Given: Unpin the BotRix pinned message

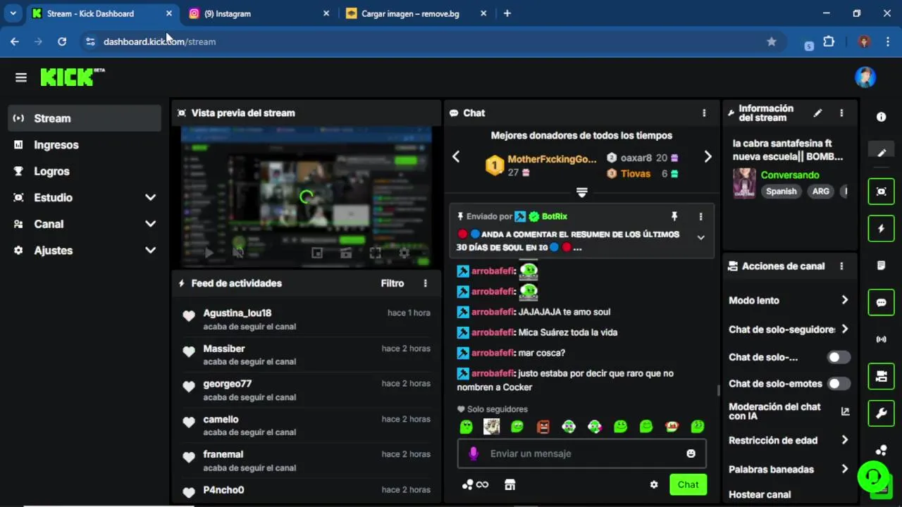Looking at the screenshot, I should (674, 216).
